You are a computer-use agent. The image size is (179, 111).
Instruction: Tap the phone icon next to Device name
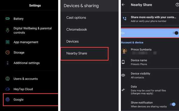tap(123, 62)
